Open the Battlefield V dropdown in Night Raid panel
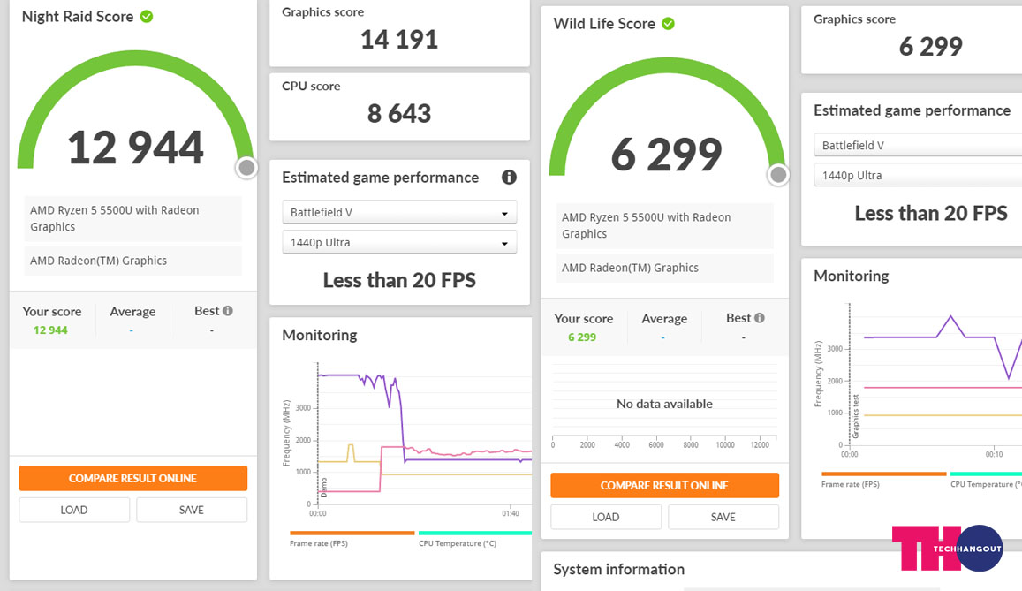1022x591 pixels. (399, 212)
